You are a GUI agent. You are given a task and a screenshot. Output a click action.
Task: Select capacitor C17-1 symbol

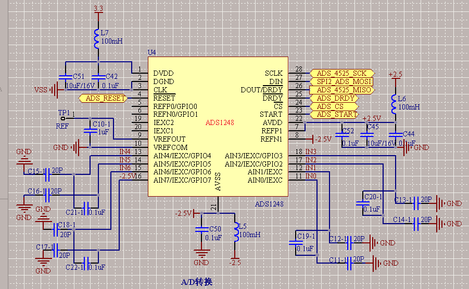pyautogui.click(x=55, y=250)
